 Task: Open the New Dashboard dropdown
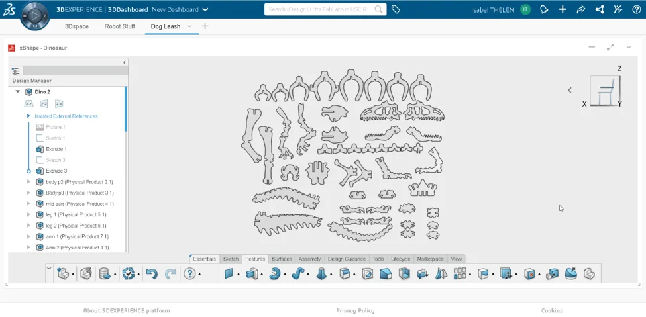(x=205, y=9)
